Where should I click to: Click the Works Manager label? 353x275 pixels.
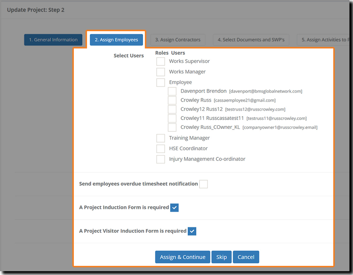click(187, 72)
